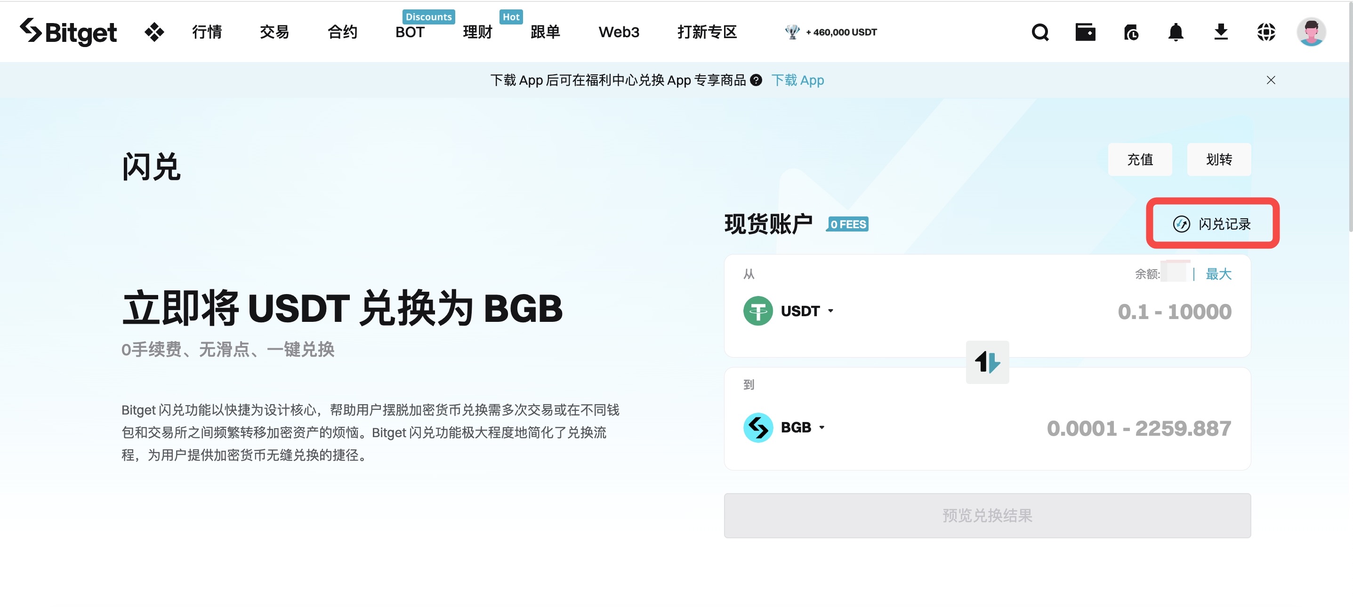Click the 预览兑换结果 preview button
Viewport: 1353px width, 607px height.
(x=987, y=515)
